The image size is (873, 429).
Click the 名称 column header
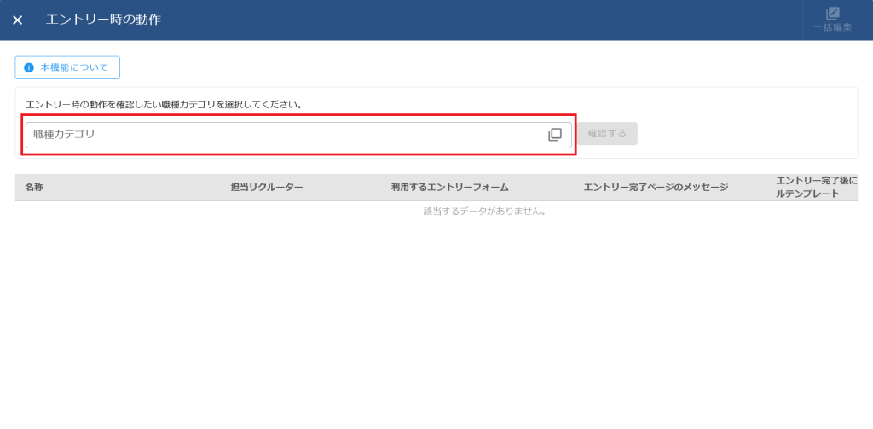tap(34, 187)
